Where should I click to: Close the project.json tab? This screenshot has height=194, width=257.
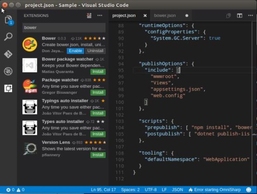145,16
